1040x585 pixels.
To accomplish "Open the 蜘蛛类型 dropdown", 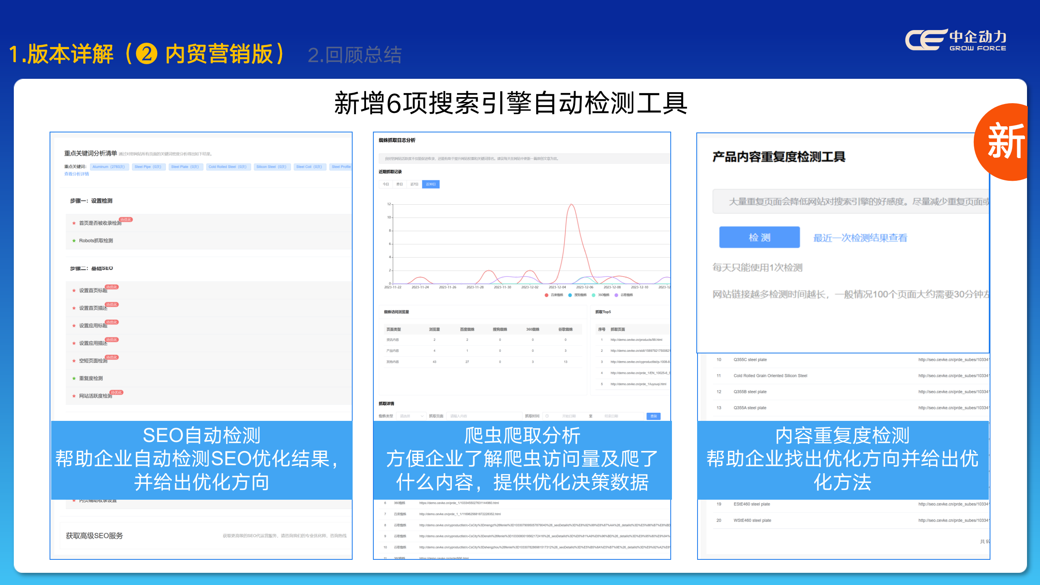I will tap(411, 416).
